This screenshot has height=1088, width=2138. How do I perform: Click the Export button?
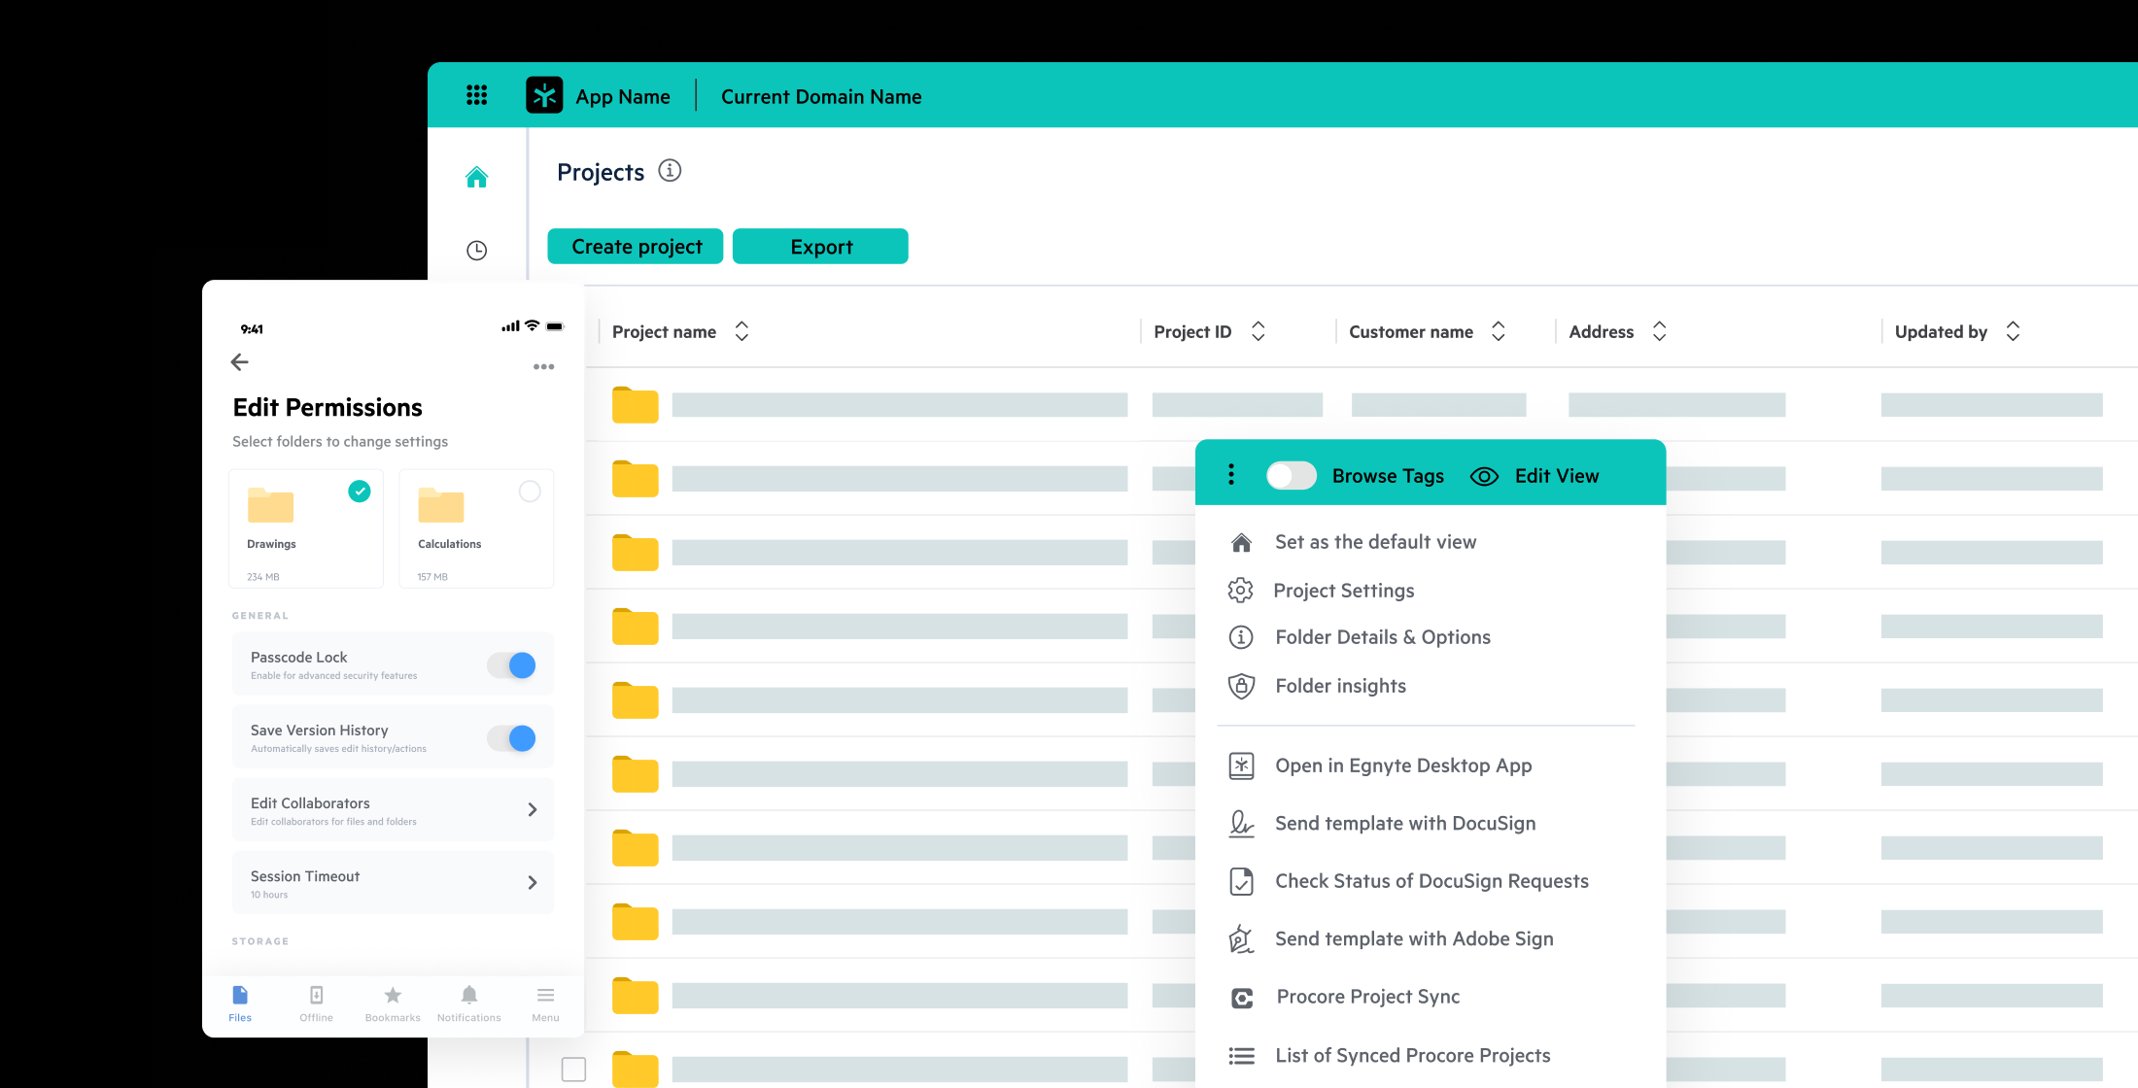tap(820, 247)
